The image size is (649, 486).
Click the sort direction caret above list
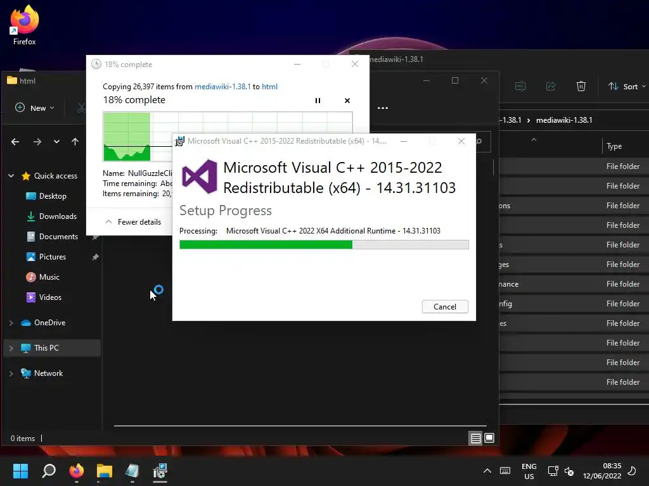coord(534,140)
